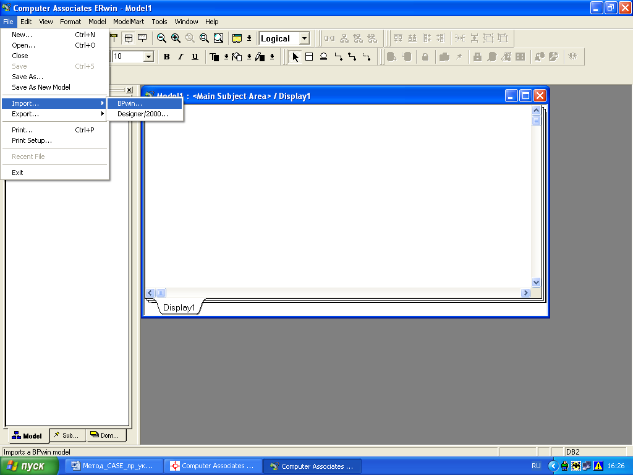The height and width of the screenshot is (475, 633).
Task: Click the diagram vertical scroll down arrow
Action: pos(536,282)
